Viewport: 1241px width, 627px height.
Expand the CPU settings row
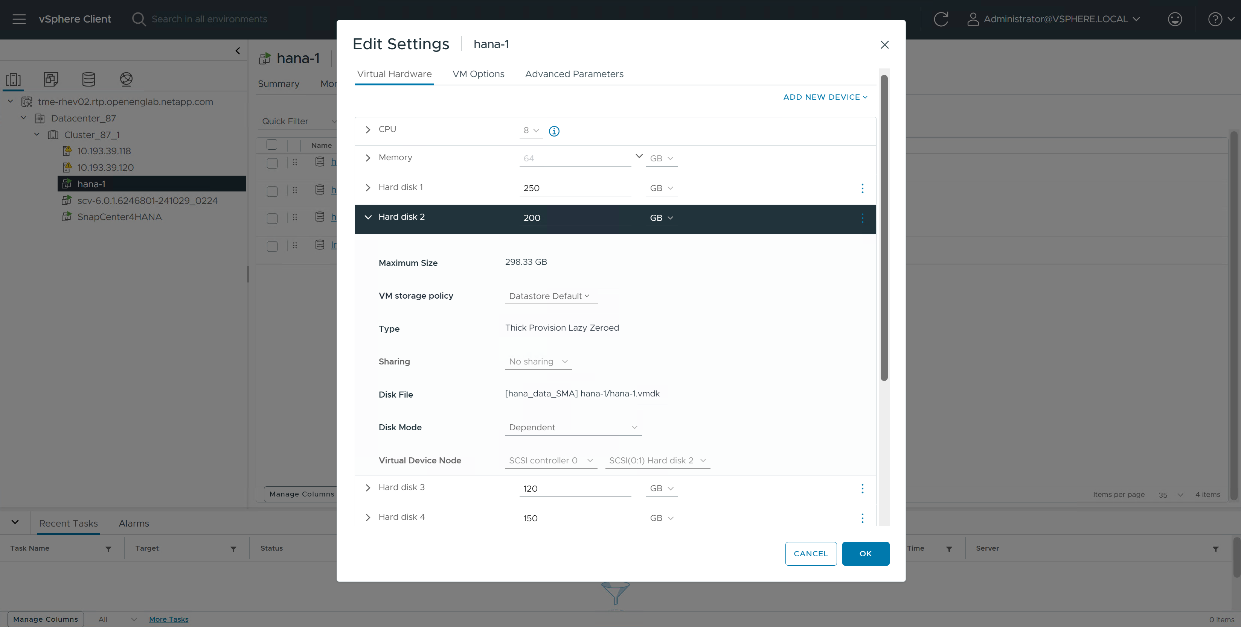click(368, 129)
